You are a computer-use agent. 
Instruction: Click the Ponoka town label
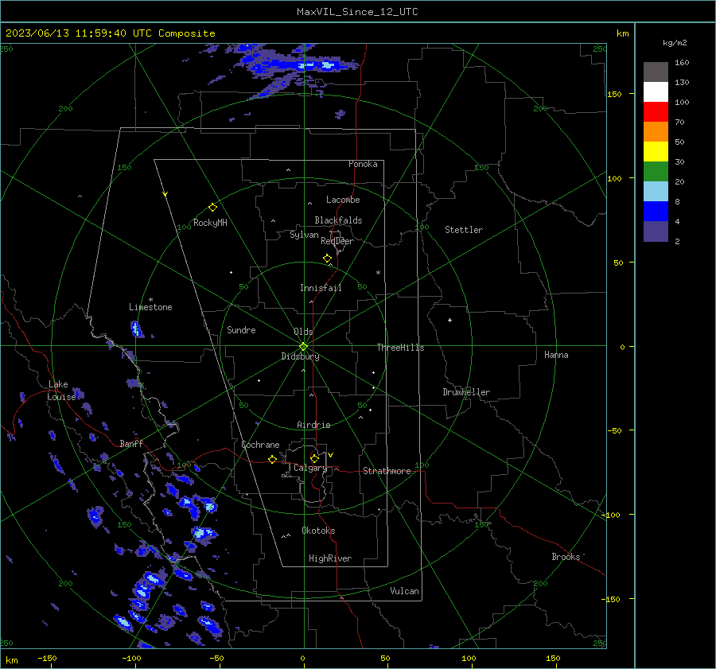pos(363,164)
